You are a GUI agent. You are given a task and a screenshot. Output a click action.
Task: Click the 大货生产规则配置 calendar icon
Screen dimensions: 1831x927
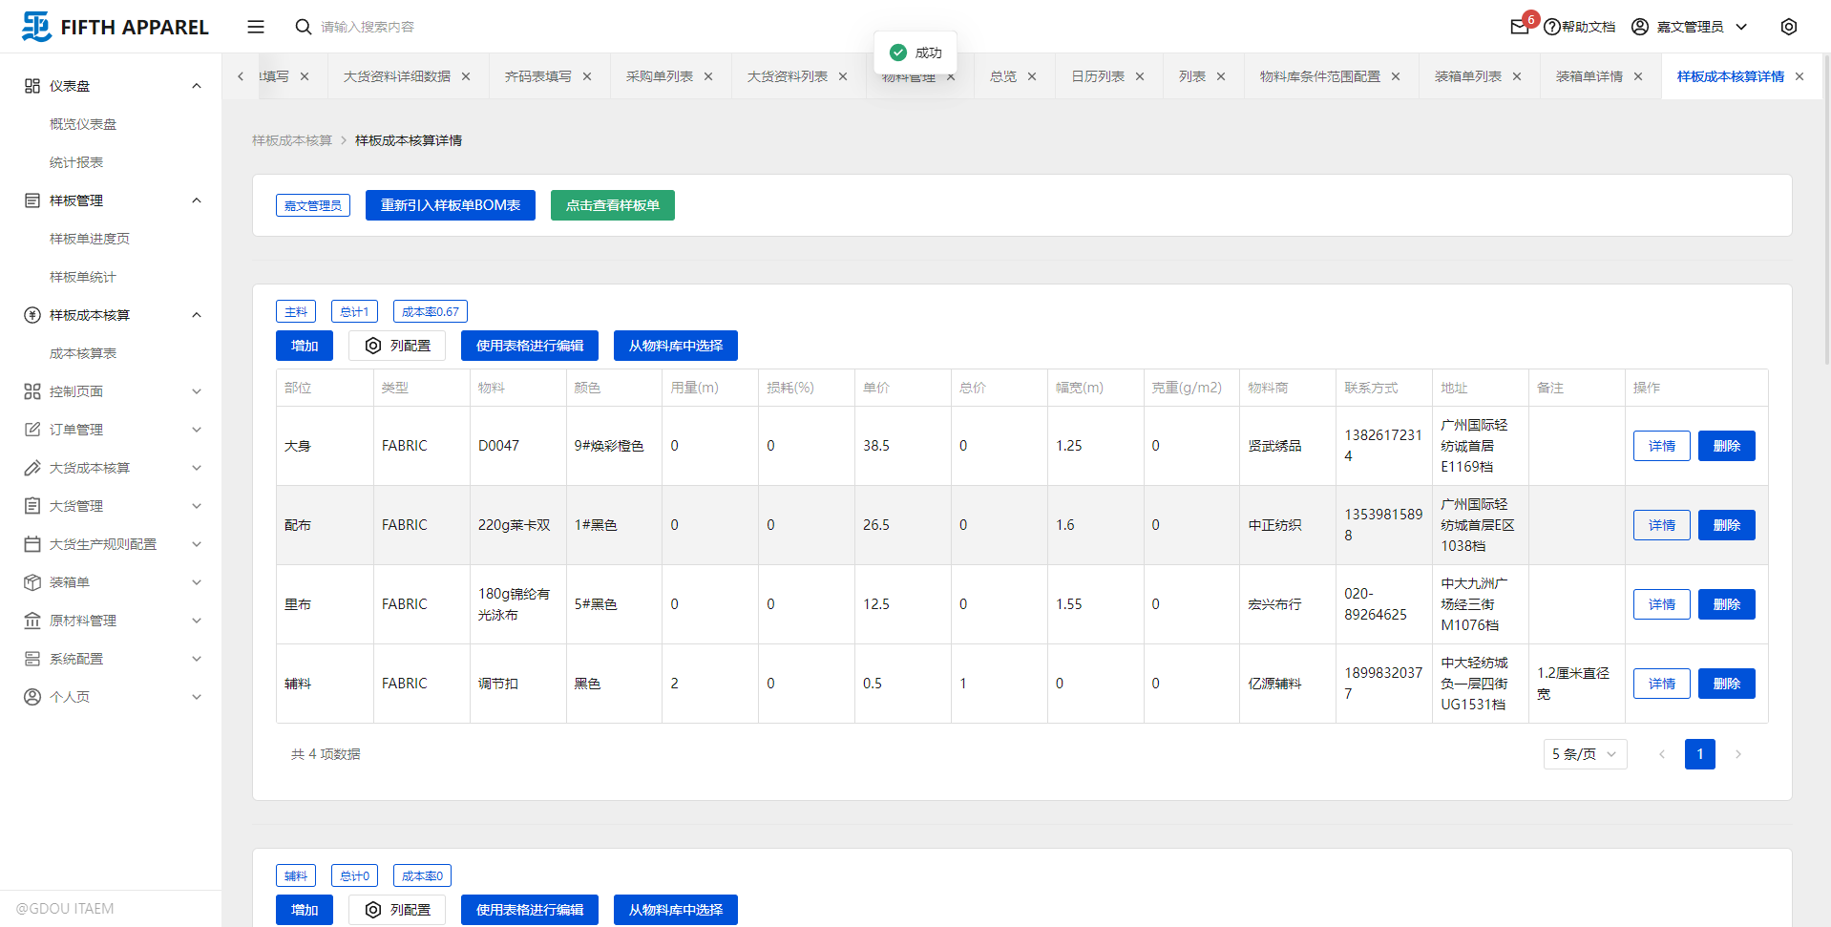point(32,544)
